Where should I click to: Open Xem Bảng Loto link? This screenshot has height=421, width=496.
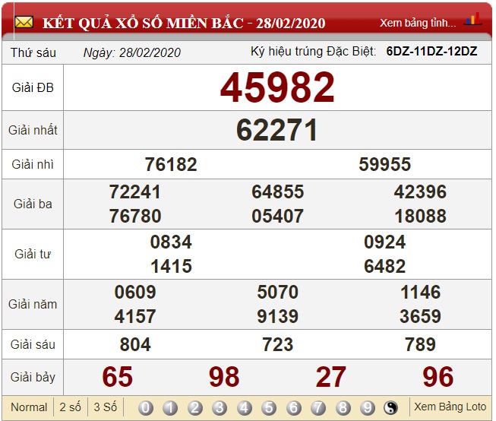pos(450,407)
